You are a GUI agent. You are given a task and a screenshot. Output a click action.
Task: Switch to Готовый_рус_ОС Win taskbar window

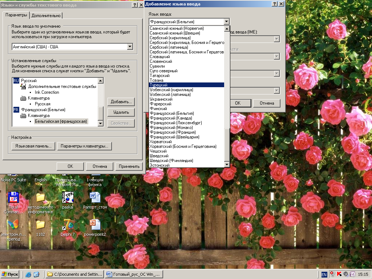tap(134, 274)
